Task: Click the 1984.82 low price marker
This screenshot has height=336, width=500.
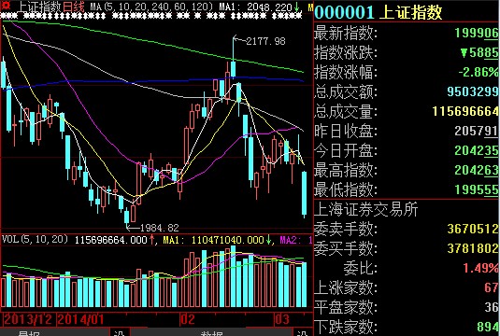Action: [160, 228]
